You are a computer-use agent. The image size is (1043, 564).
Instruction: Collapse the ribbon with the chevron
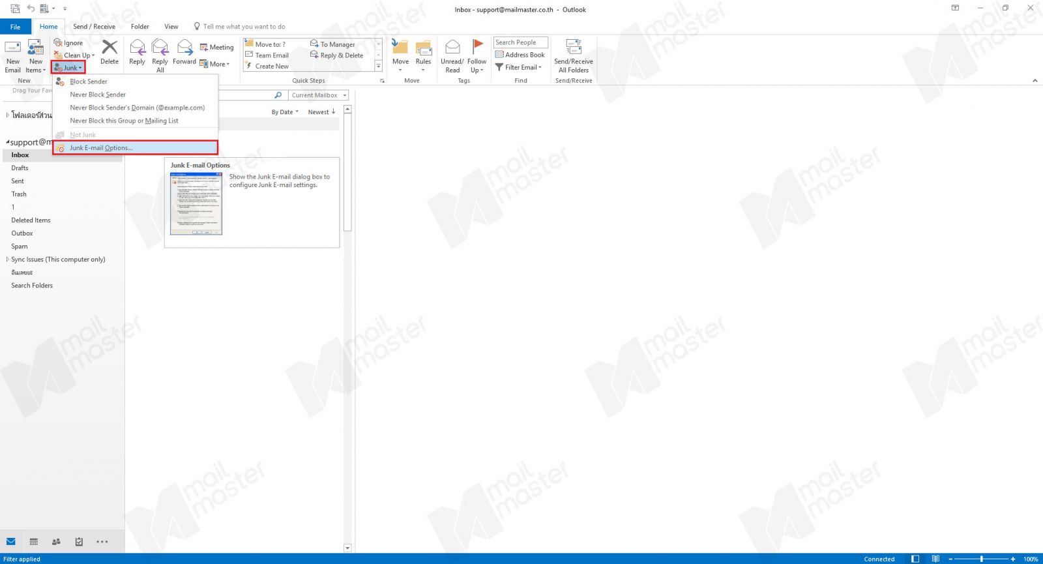click(x=1035, y=81)
